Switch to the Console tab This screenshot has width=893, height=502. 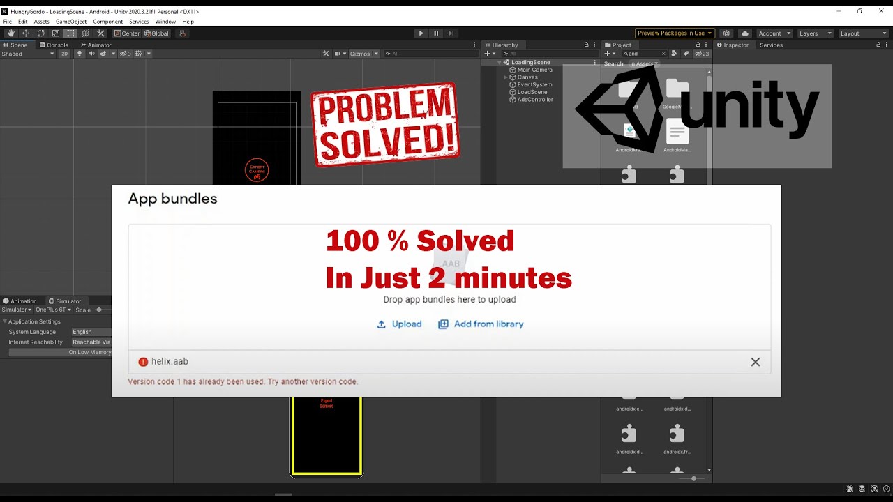pos(54,45)
